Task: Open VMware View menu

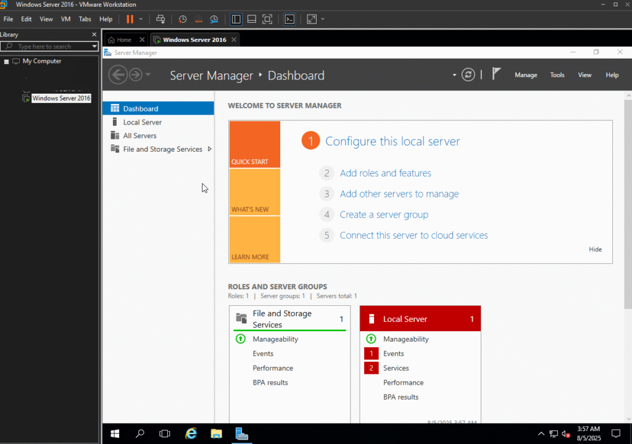Action: (46, 19)
